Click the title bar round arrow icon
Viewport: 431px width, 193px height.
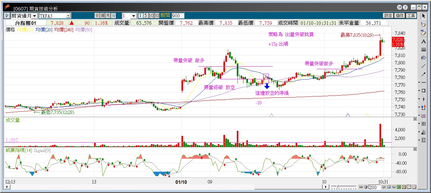[x=400, y=7]
